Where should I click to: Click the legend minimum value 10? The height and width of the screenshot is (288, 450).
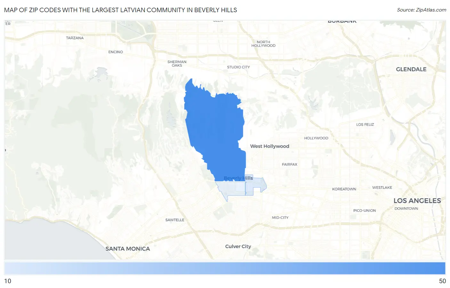pos(8,281)
